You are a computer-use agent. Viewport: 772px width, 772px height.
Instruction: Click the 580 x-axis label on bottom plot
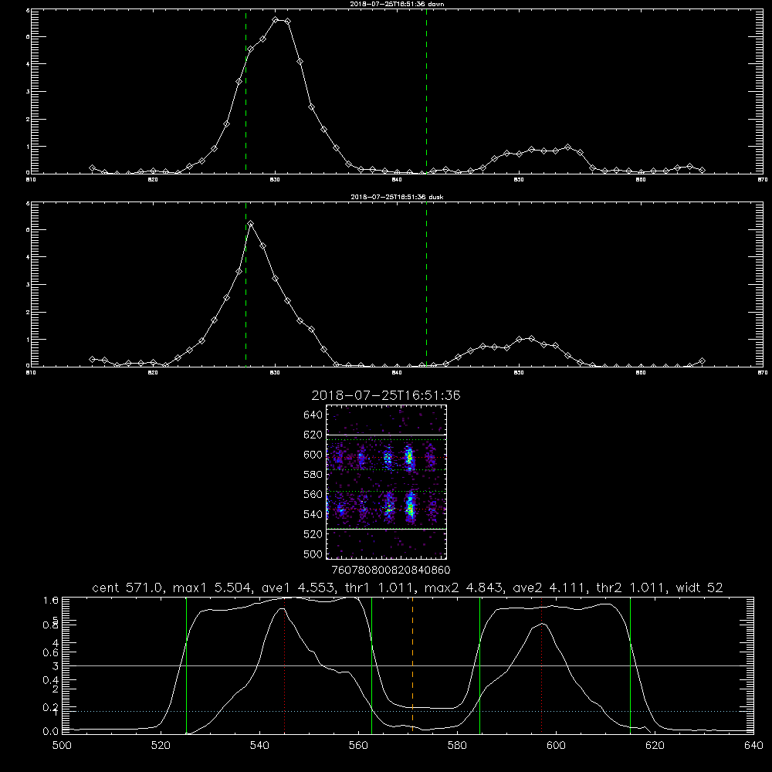point(457,746)
